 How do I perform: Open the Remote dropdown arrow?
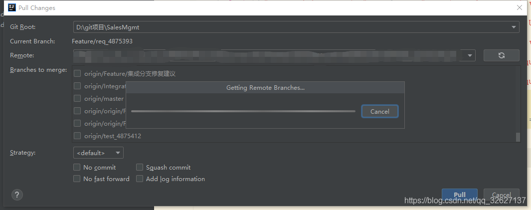(x=470, y=55)
